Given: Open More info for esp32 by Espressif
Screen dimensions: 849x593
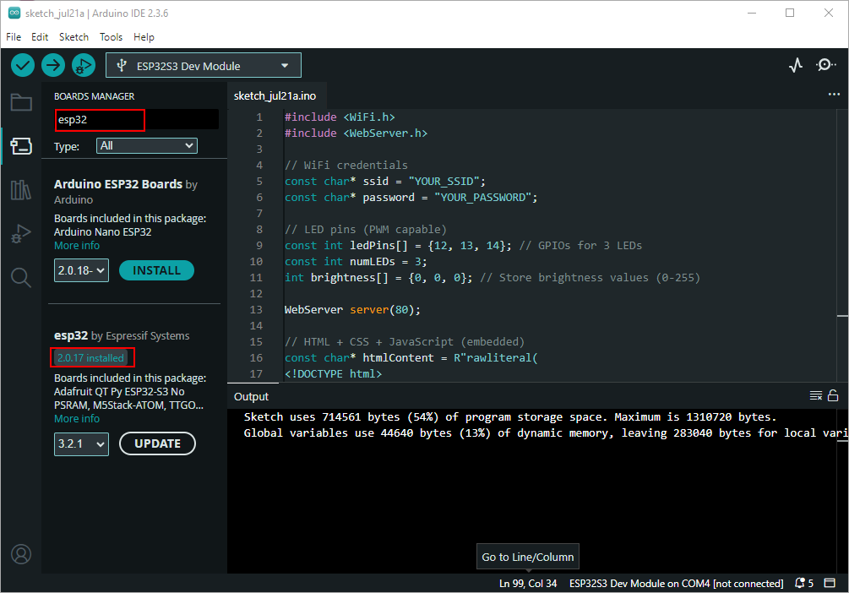Looking at the screenshot, I should 77,419.
